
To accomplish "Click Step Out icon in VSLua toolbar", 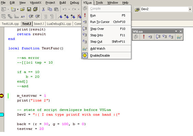I will [171, 37].
